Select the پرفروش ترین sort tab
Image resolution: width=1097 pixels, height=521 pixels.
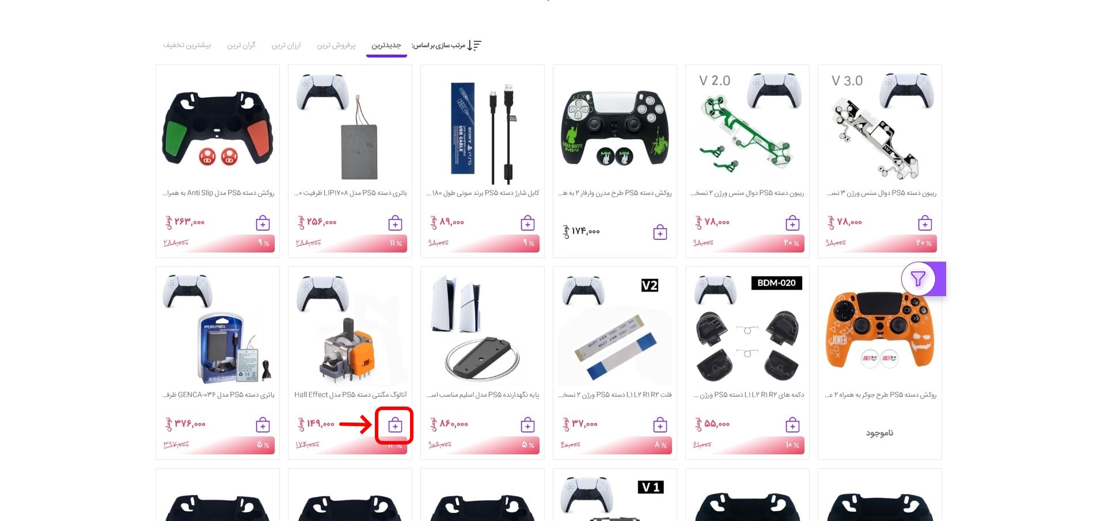coord(336,45)
